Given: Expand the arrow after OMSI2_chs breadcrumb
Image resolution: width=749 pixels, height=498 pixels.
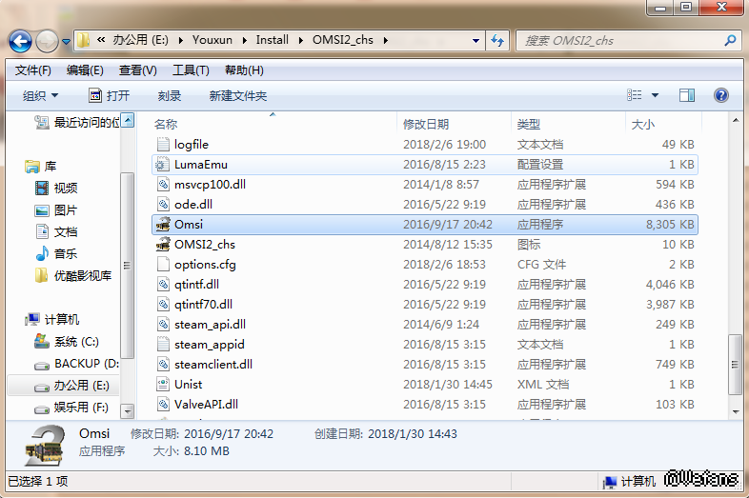Looking at the screenshot, I should (386, 41).
